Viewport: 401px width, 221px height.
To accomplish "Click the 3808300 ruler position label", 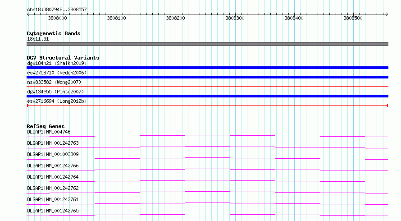I will (x=235, y=18).
